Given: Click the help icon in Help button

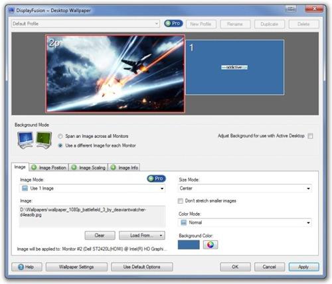Looking at the screenshot, I should click(21, 267).
